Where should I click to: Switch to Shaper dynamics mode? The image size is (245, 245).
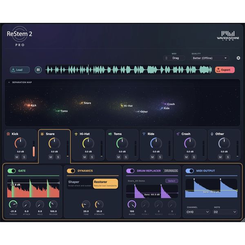[80, 184]
